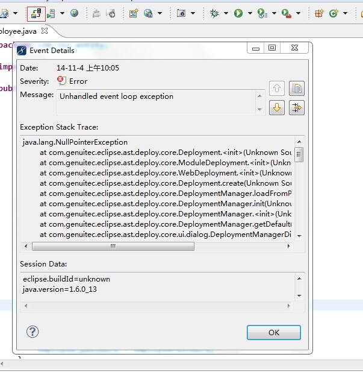
Task: Click the OK button
Action: (274, 332)
